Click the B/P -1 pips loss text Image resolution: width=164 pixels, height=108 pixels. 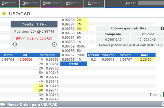(x=34, y=38)
